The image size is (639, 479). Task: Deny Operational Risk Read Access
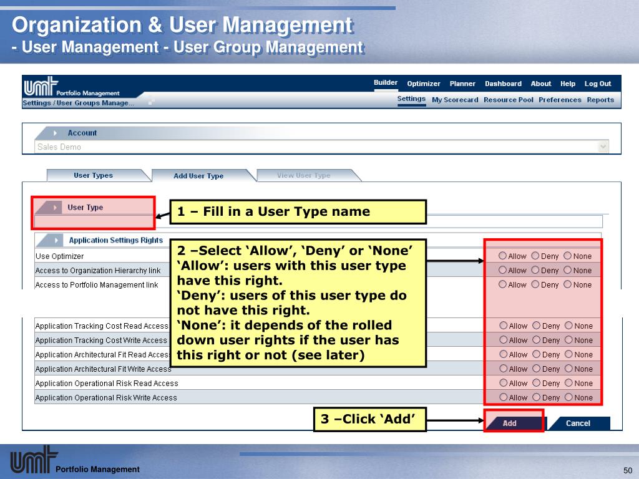point(536,383)
